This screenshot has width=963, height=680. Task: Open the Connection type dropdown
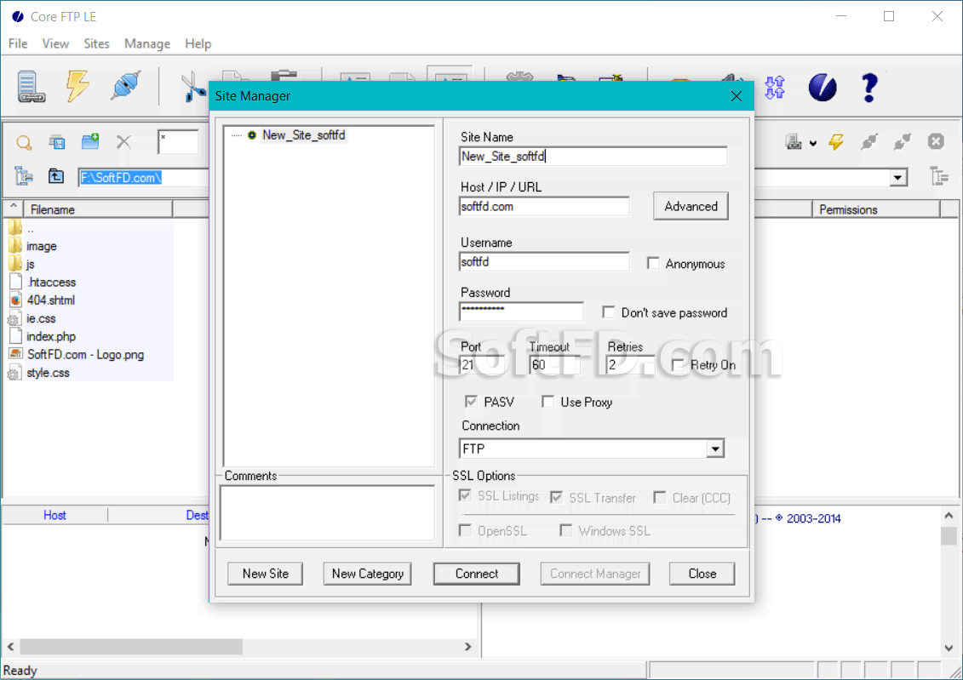click(x=715, y=449)
